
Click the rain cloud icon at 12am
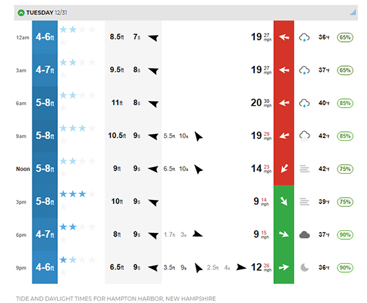(x=304, y=37)
